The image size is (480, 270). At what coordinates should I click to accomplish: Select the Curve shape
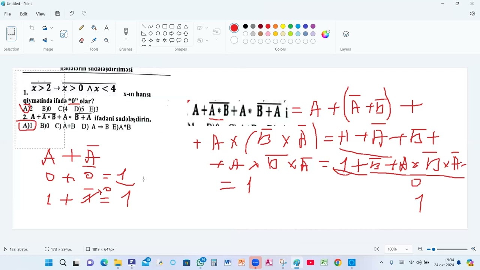point(151,26)
